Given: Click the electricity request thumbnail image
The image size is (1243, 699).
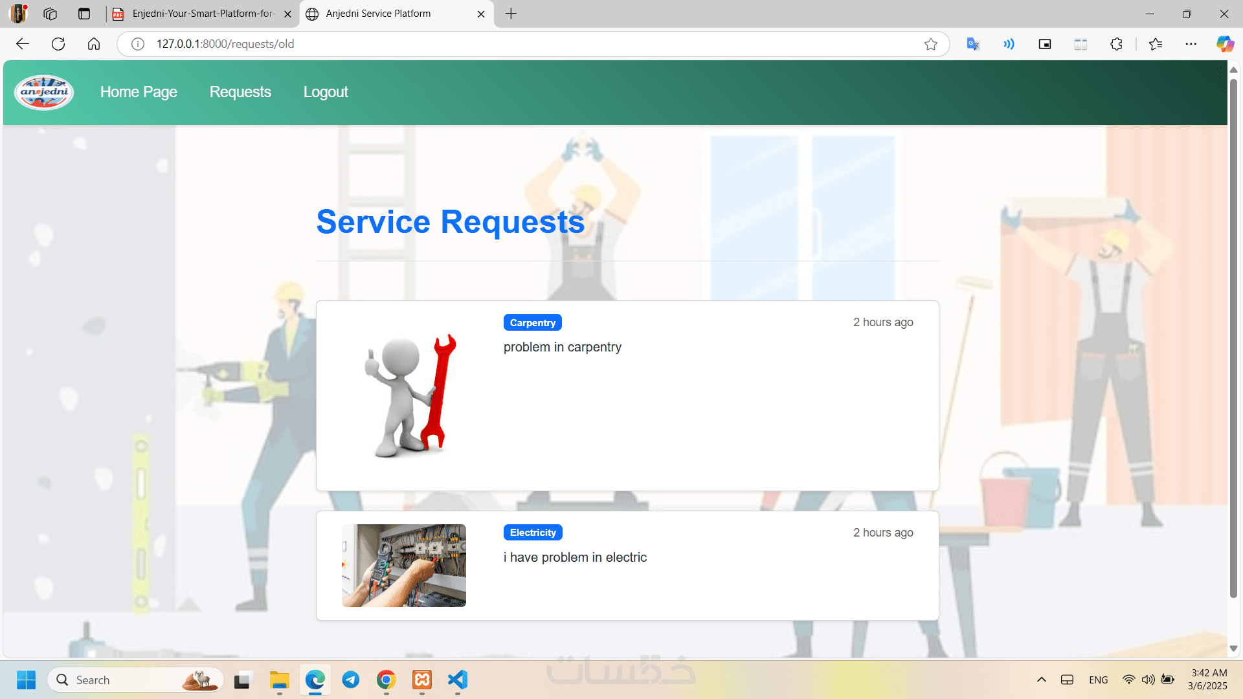Looking at the screenshot, I should point(404,566).
